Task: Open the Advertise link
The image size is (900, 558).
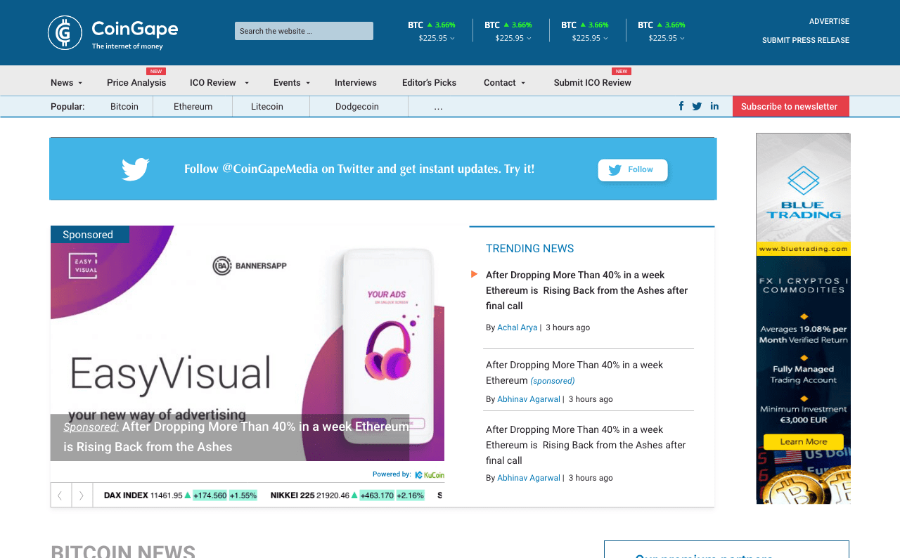Action: 829,22
